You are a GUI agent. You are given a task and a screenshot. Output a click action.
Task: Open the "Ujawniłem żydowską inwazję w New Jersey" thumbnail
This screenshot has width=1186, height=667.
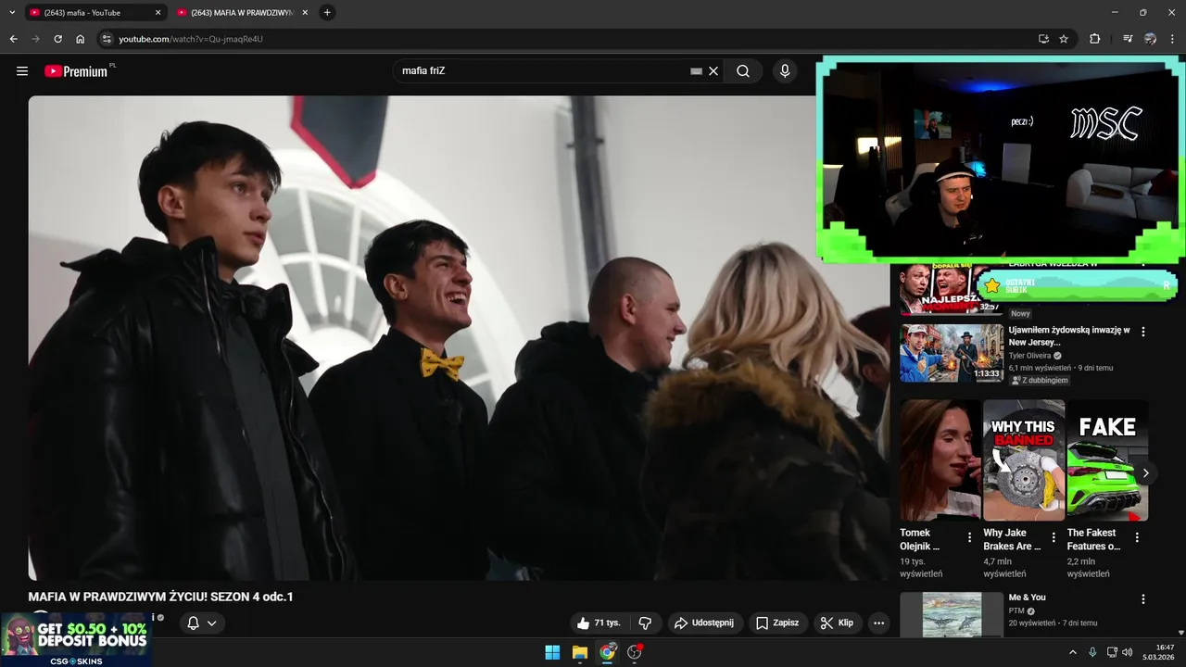pos(952,353)
